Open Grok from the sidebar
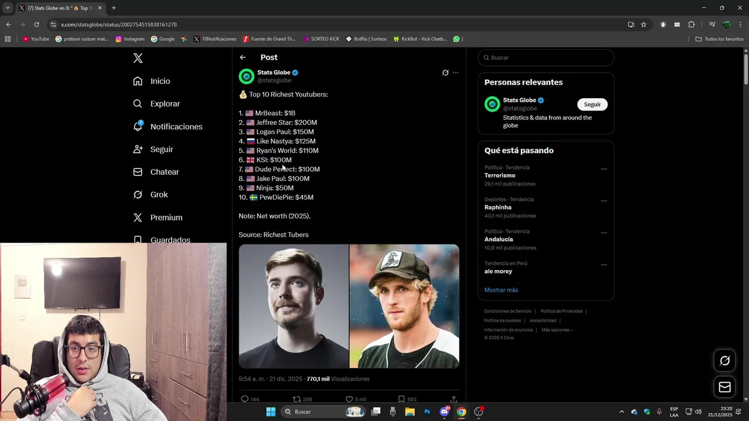Screen dimensions: 749x421 coord(150,195)
